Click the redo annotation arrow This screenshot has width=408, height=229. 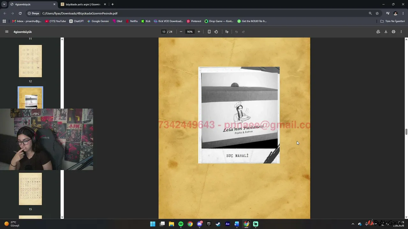pos(243,32)
